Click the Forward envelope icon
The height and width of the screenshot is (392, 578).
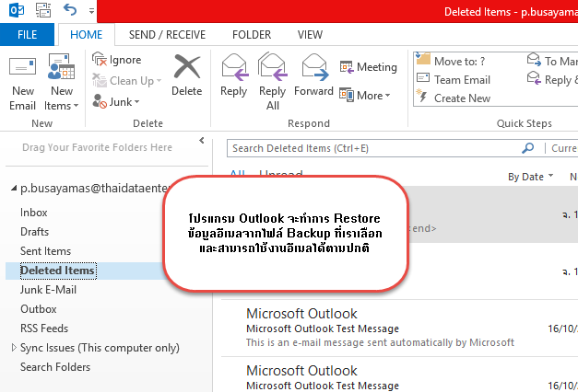[314, 67]
